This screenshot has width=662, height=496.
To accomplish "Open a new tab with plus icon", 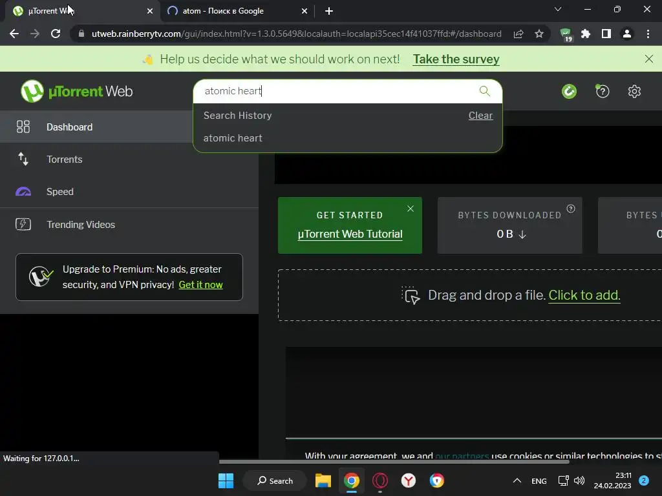I will pos(329,11).
